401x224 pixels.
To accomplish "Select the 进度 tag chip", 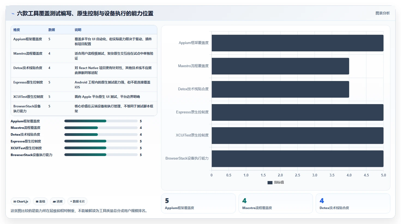I will [x=58, y=201].
